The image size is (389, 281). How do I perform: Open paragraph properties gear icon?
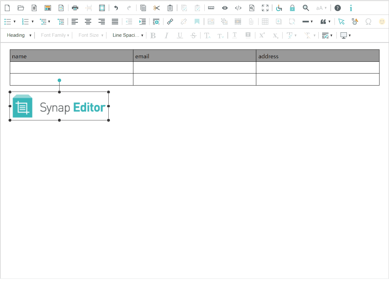(x=156, y=22)
